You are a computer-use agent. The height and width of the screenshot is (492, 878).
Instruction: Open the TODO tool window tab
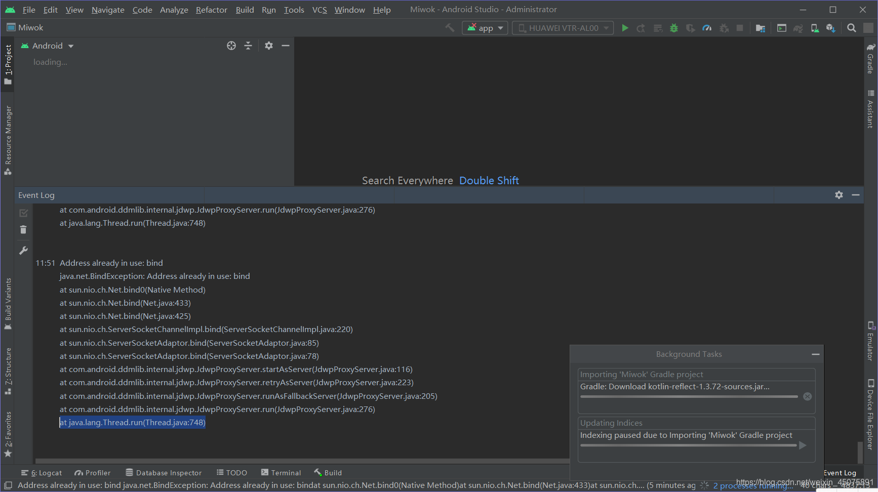pyautogui.click(x=232, y=473)
